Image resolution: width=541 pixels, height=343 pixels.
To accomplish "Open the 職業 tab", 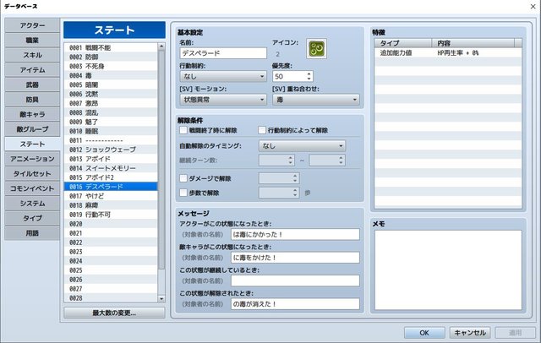I will 32,41.
